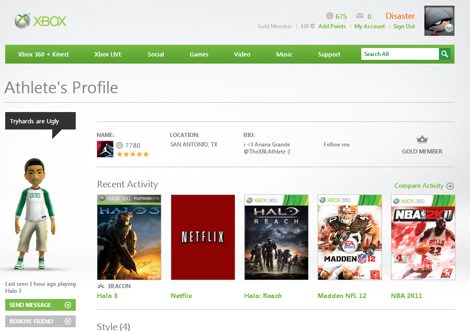470x331 pixels.
Task: Click the Jordan gamerpic on profile
Action: (105, 149)
